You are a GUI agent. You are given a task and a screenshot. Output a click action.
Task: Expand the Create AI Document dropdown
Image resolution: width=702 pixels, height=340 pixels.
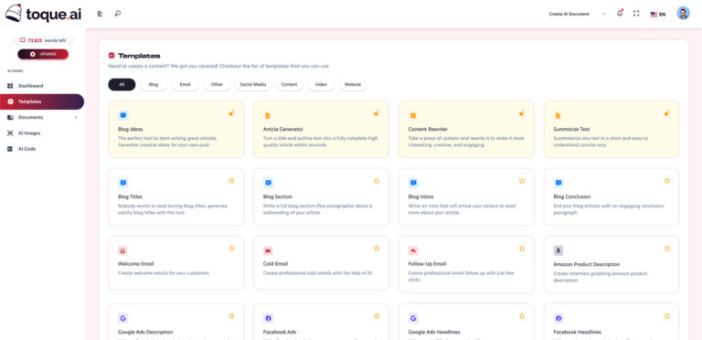click(x=577, y=15)
